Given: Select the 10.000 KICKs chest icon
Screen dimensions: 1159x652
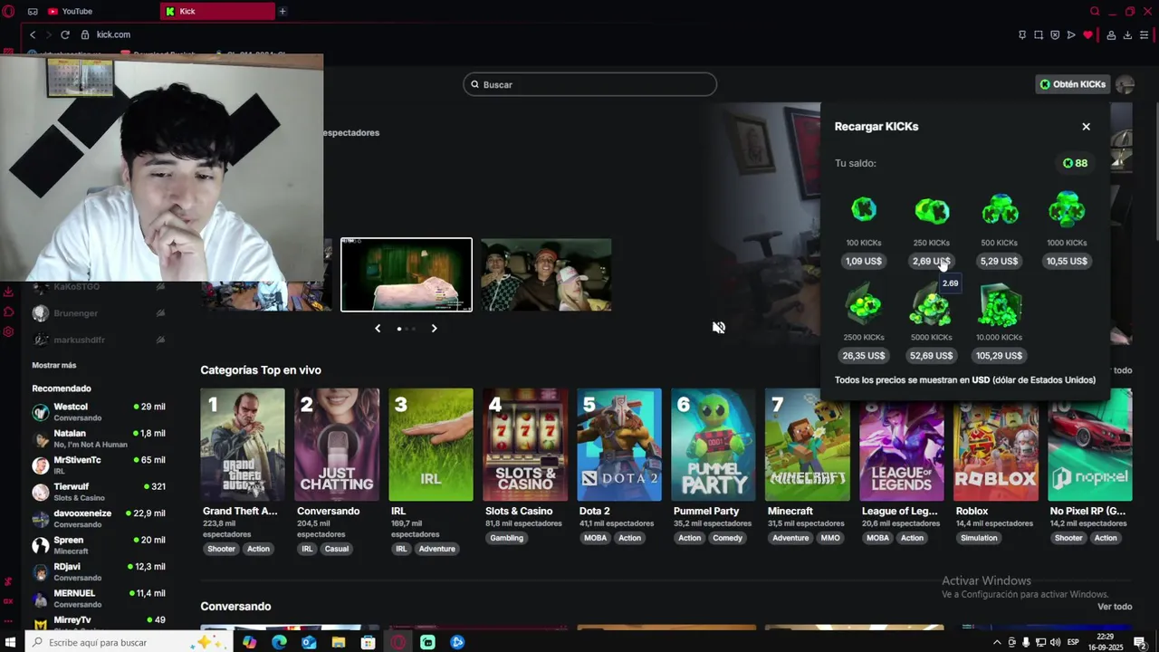Looking at the screenshot, I should [x=999, y=306].
